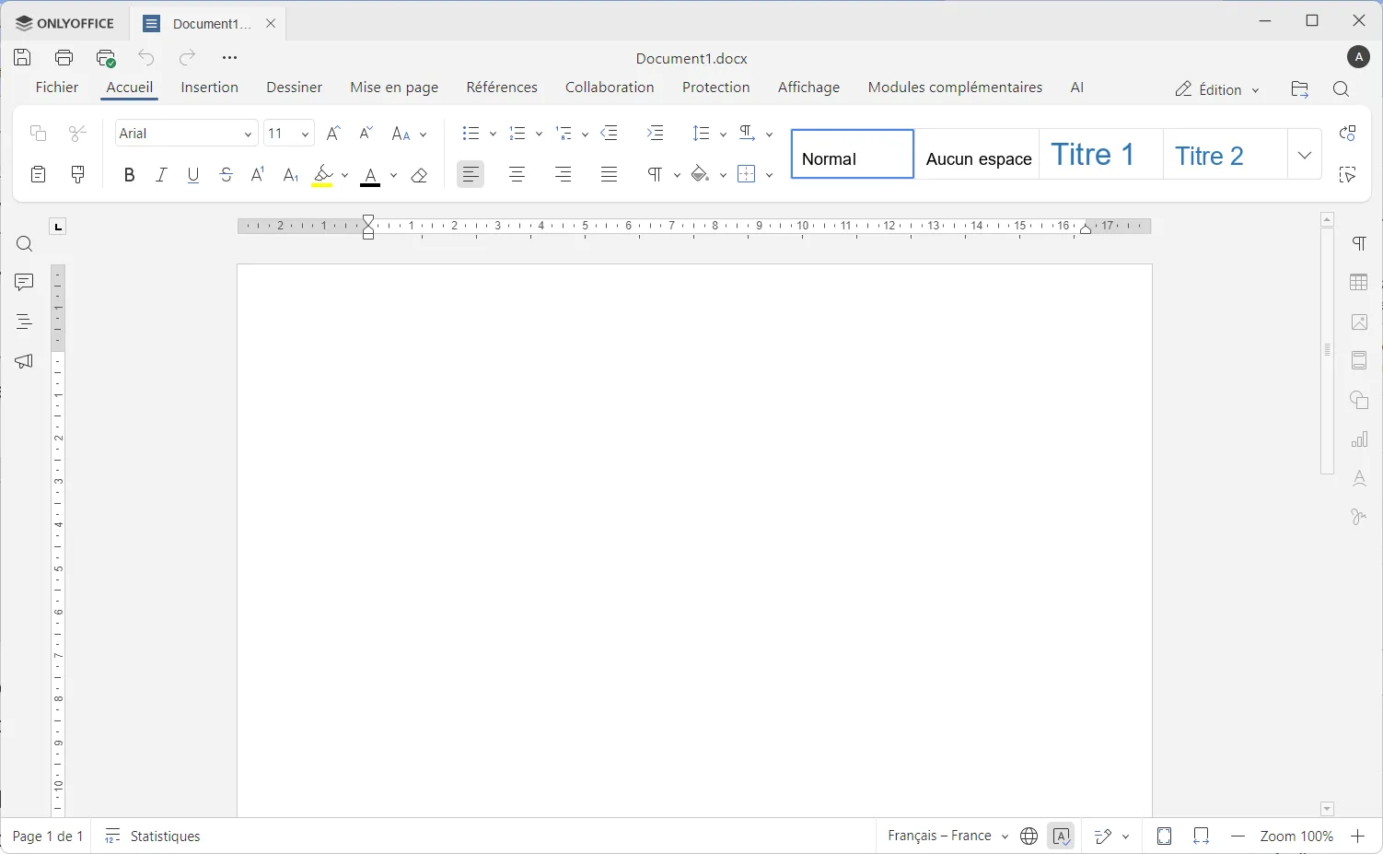The image size is (1383, 854).
Task: Switch to the Collaboration tab
Action: tap(610, 88)
